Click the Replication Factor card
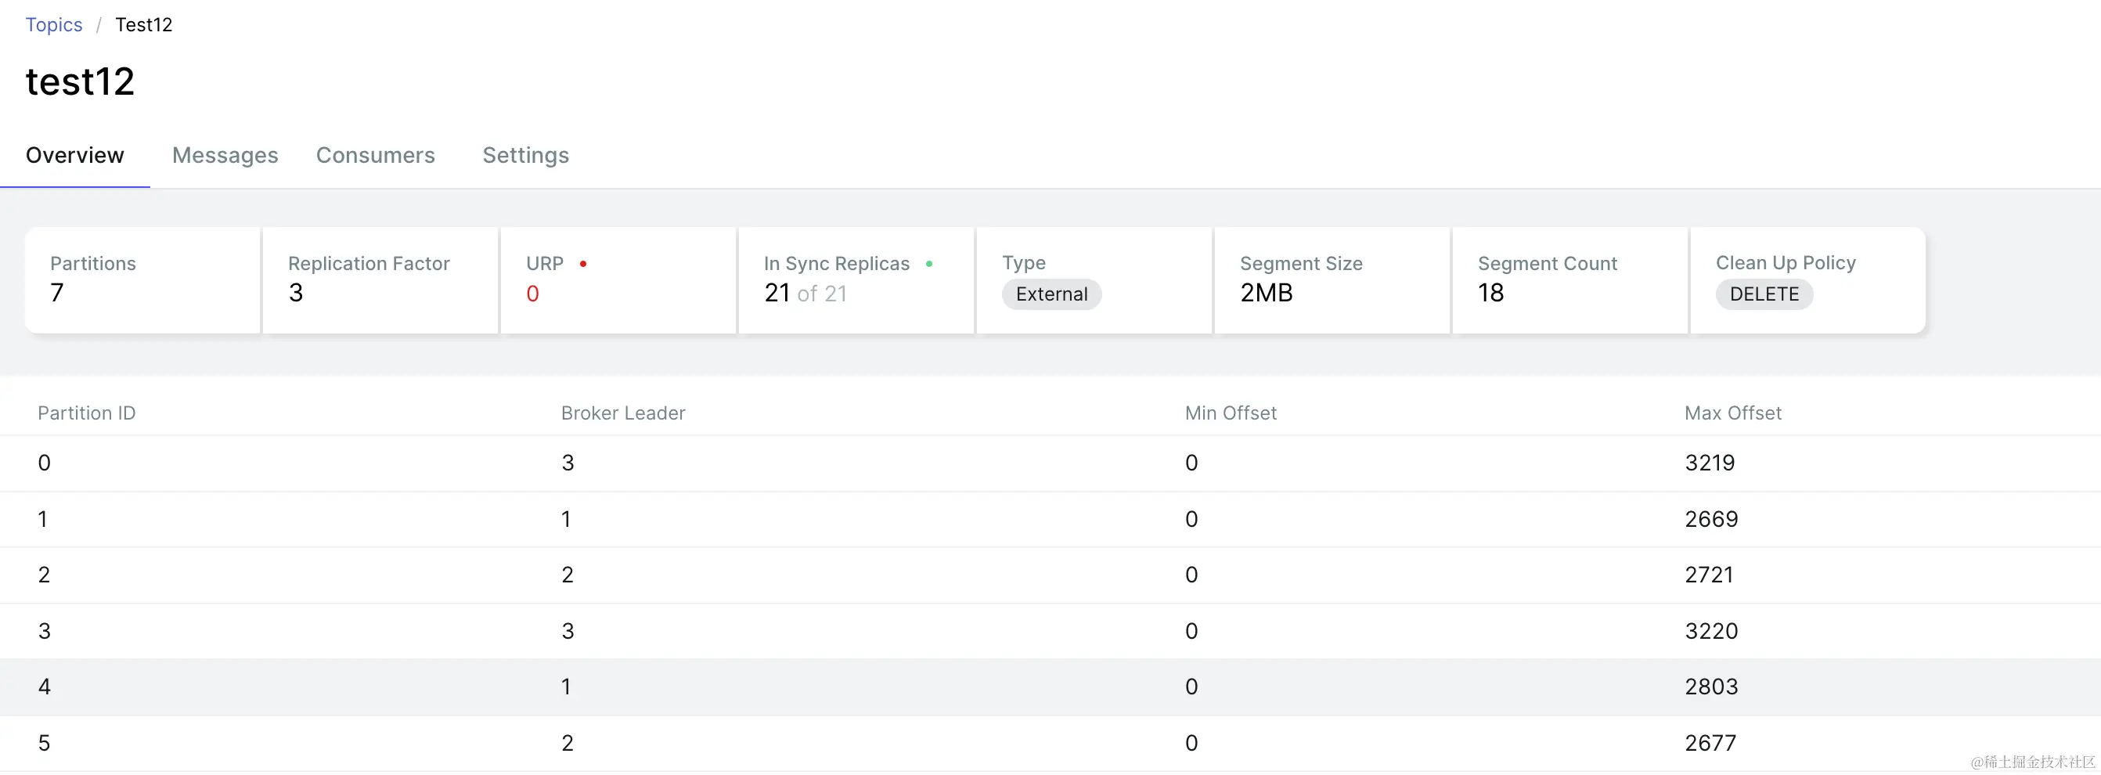Image resolution: width=2101 pixels, height=775 pixels. tap(380, 279)
